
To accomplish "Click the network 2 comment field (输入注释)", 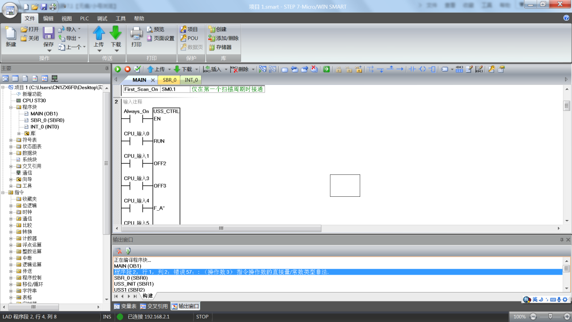I will coord(132,102).
